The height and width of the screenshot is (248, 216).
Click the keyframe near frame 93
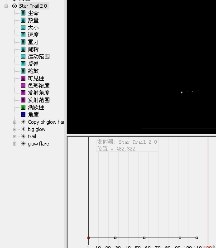[x=180, y=238]
